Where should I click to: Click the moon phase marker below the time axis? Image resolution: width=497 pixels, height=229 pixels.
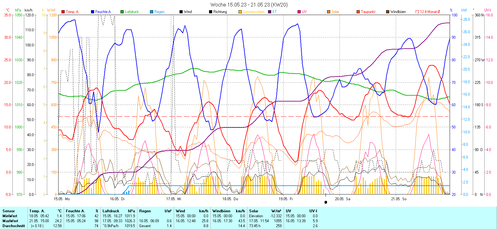[326, 202]
